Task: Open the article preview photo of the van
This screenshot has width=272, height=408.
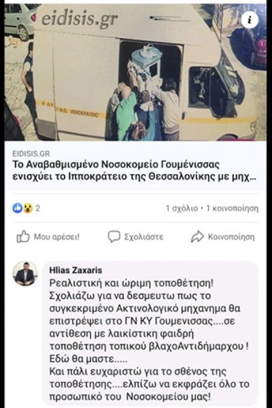Action: (136, 73)
